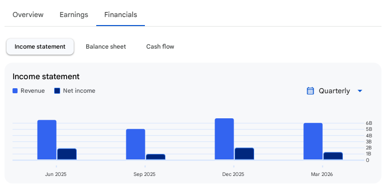Screen dimensions: 390x193
Task: Click the 4B y-axis value
Action: (369, 135)
